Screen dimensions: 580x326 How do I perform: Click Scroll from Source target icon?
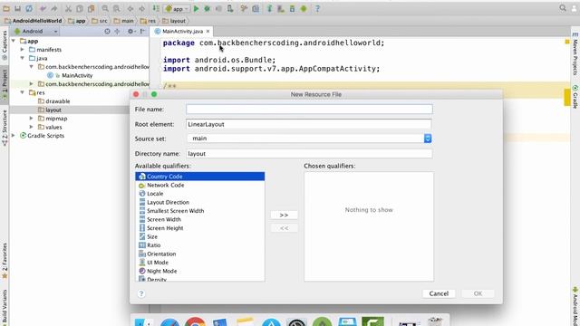coord(107,32)
